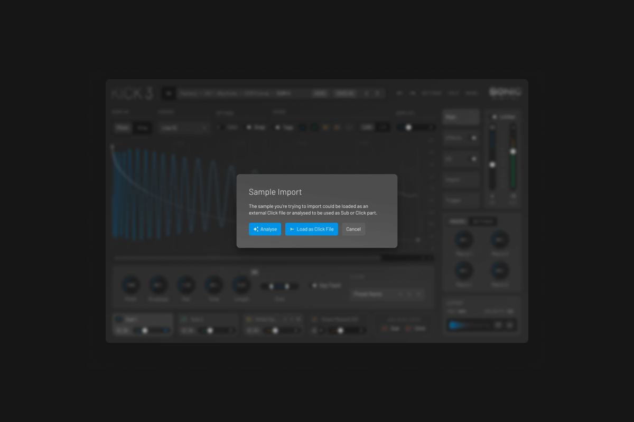The height and width of the screenshot is (422, 634).
Task: Click the Pitch knob
Action: [130, 285]
